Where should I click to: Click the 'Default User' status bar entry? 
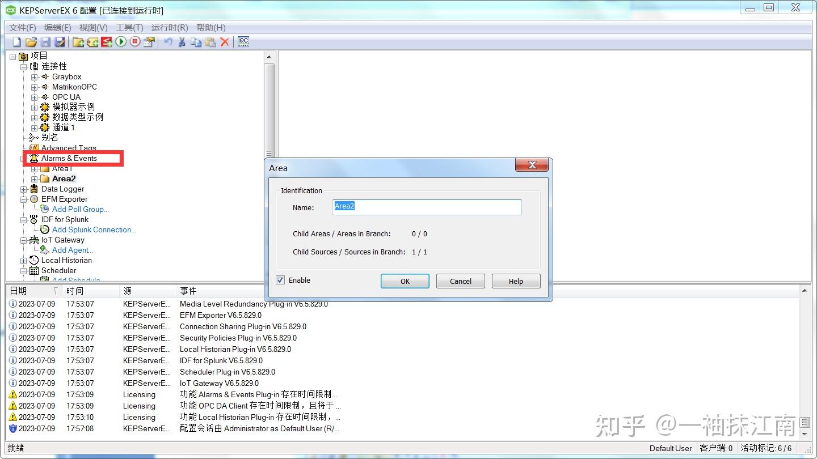coord(671,448)
